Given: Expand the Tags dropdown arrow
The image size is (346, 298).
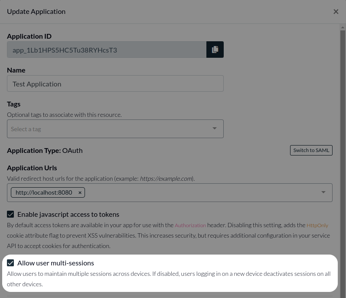Looking at the screenshot, I should point(214,129).
